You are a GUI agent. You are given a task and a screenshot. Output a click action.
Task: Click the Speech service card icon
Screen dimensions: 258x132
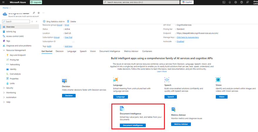coord(167,80)
